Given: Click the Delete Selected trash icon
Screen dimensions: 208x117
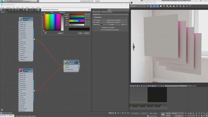Looking at the screenshot, I should pyautogui.click(x=13, y=10).
